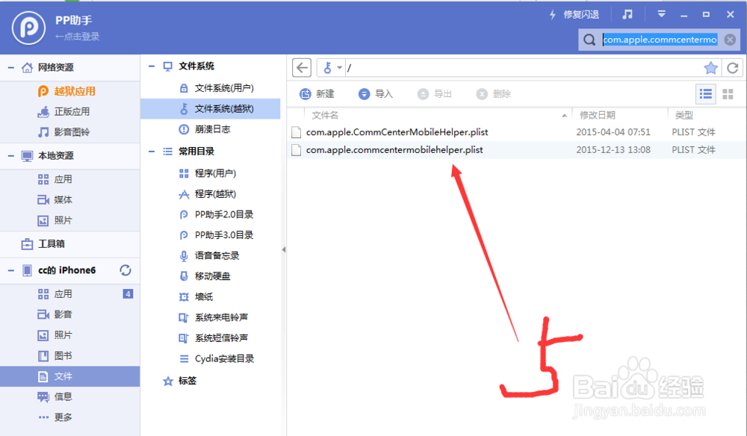Screen dimensions: 747x436
Task: Refresh the cc的 iPhone6 device
Action: point(125,270)
